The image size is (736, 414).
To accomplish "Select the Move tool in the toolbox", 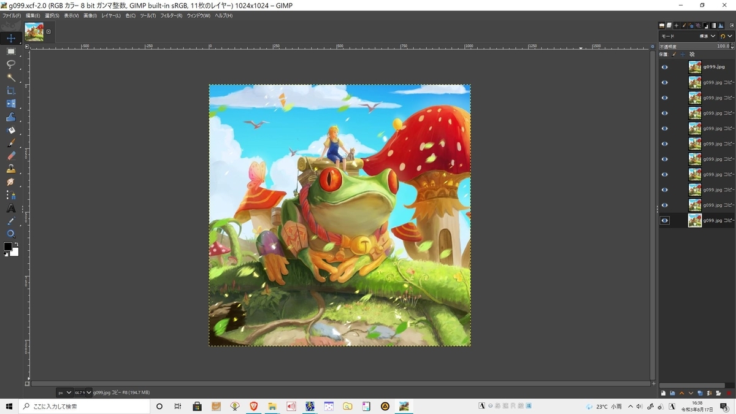I will (x=10, y=38).
